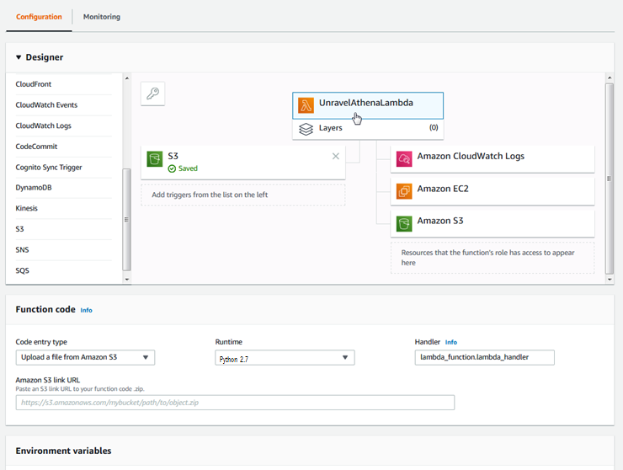Viewport: 623px width, 470px height.
Task: Add SQS trigger from list
Action: 22,270
